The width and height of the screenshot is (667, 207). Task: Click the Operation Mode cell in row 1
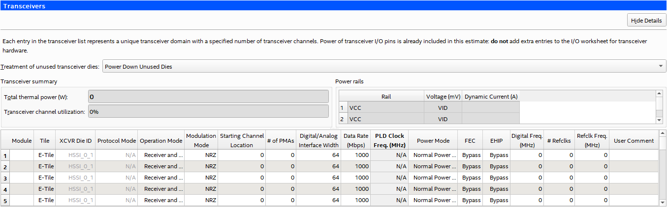point(161,155)
